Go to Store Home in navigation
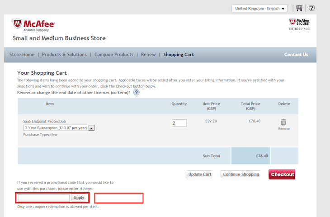330x217 pixels. [22, 55]
